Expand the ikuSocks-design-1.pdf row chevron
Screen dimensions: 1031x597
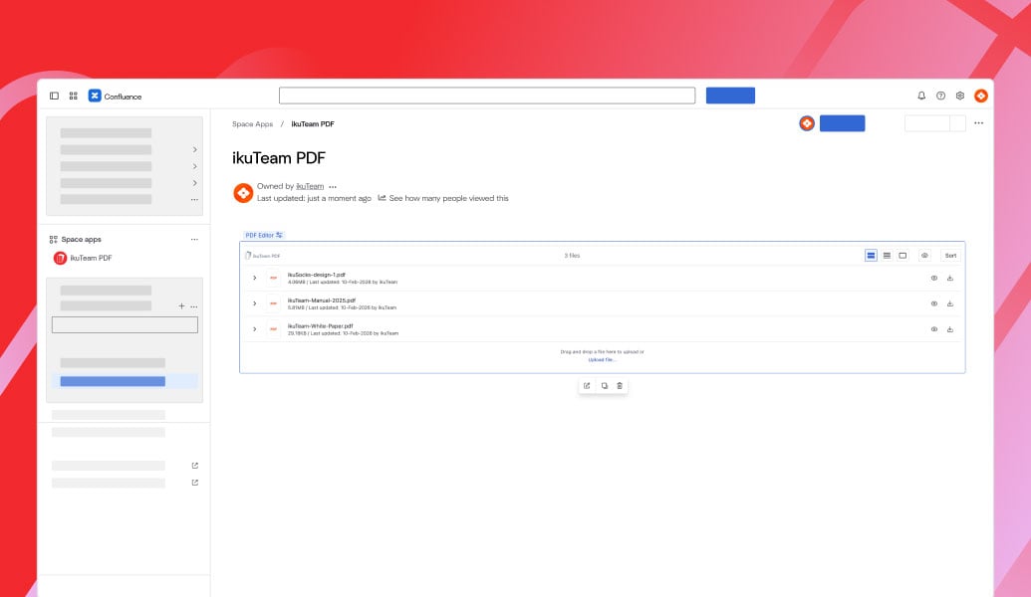256,278
